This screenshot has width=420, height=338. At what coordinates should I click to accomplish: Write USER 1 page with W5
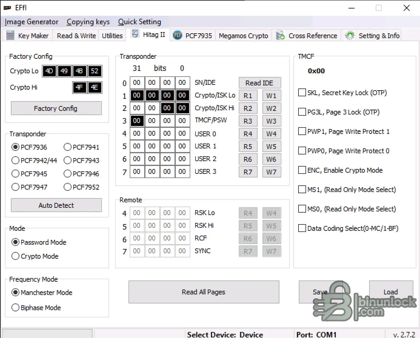(x=272, y=147)
